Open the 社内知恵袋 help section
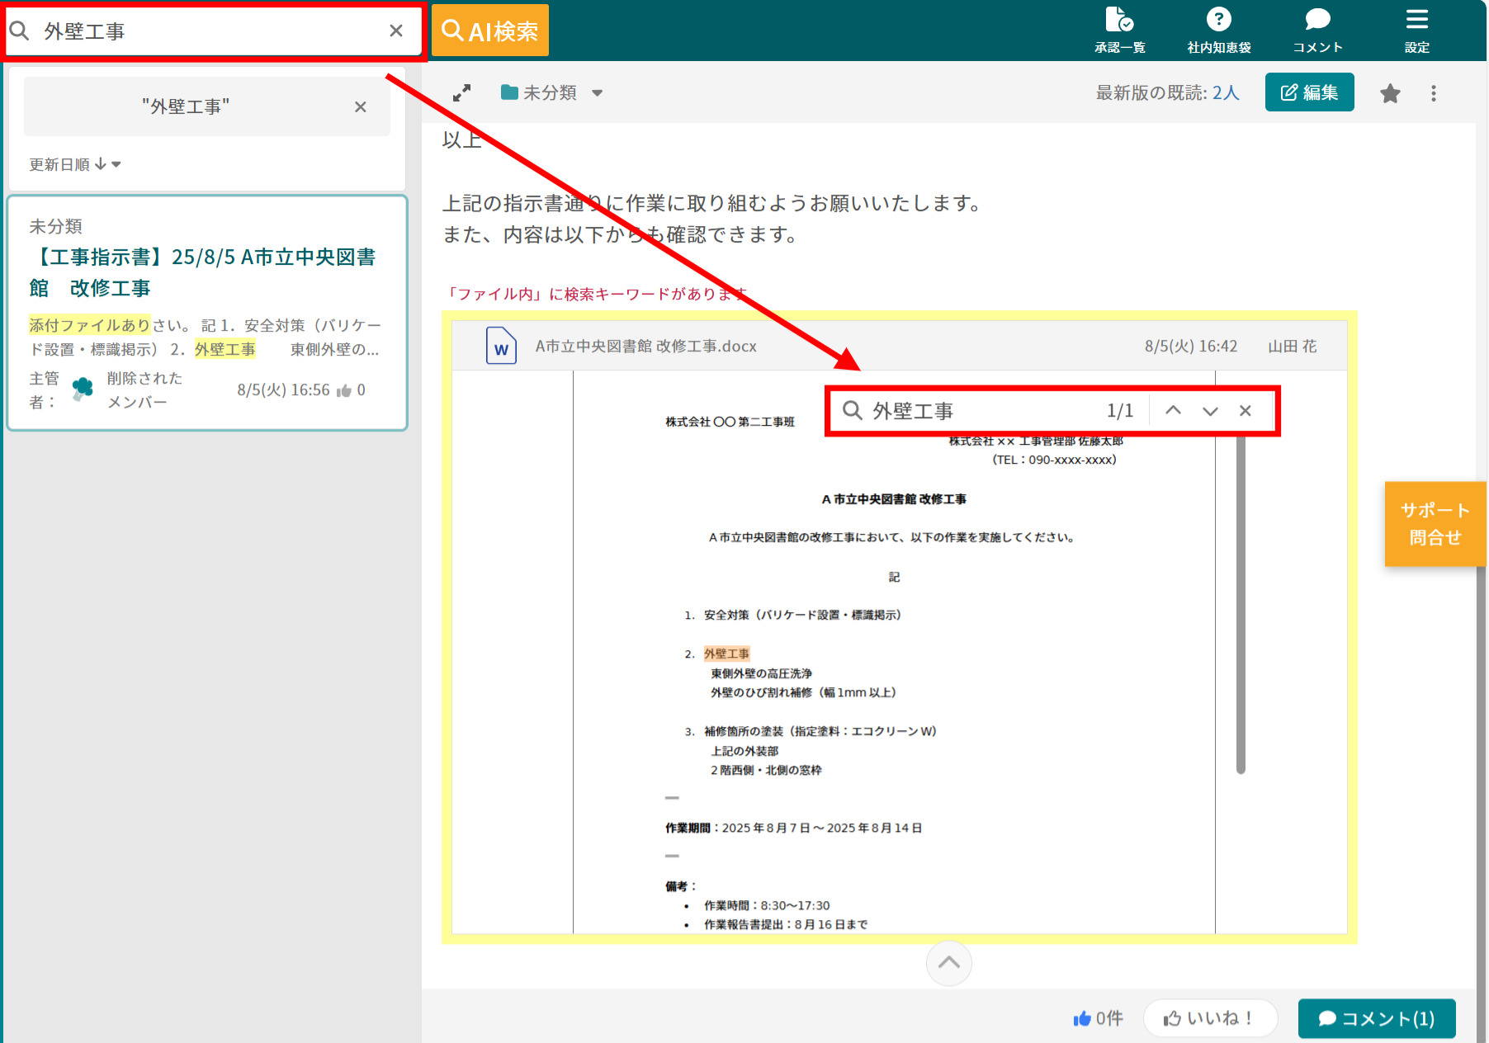The width and height of the screenshot is (1489, 1043). [x=1218, y=29]
